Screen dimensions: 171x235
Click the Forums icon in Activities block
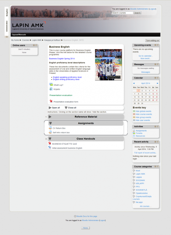pyautogui.click(x=134, y=133)
